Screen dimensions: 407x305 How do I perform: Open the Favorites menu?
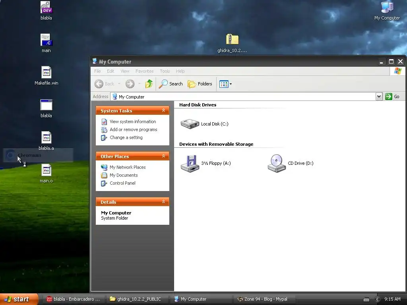[x=144, y=71]
